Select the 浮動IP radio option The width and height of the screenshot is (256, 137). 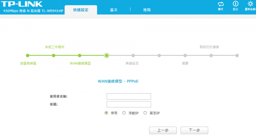pyautogui.click(x=124, y=113)
